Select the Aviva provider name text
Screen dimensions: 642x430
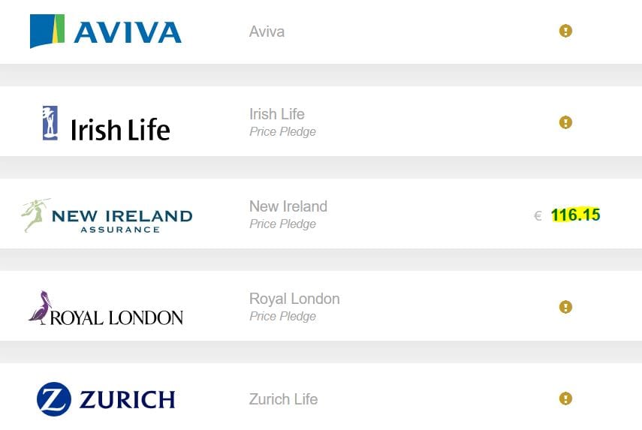pos(267,32)
